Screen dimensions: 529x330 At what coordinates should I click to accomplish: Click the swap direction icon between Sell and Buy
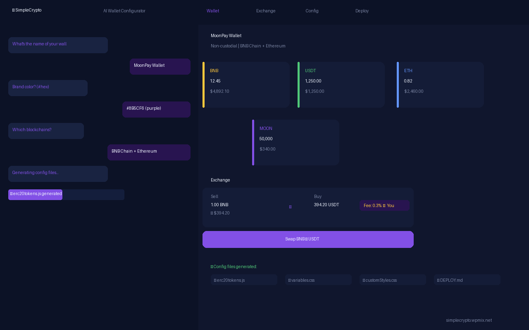pyautogui.click(x=290, y=207)
